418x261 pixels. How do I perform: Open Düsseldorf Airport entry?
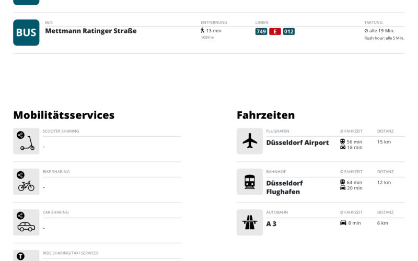click(297, 143)
